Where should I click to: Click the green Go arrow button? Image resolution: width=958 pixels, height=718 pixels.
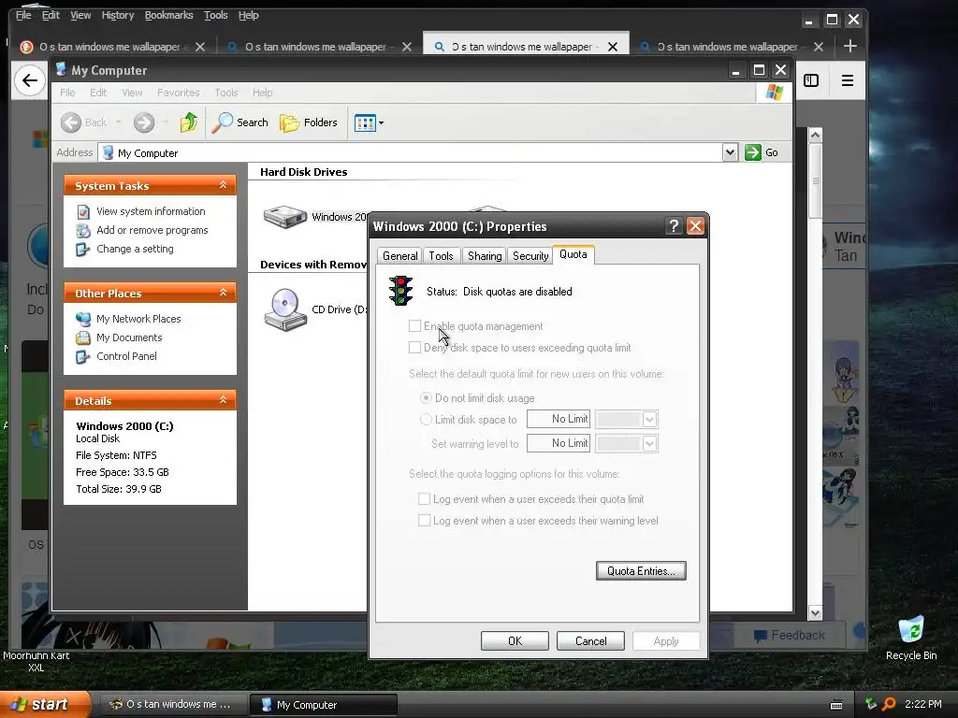point(753,152)
